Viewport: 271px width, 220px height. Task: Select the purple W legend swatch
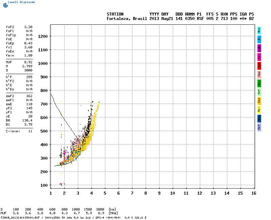(259, 48)
